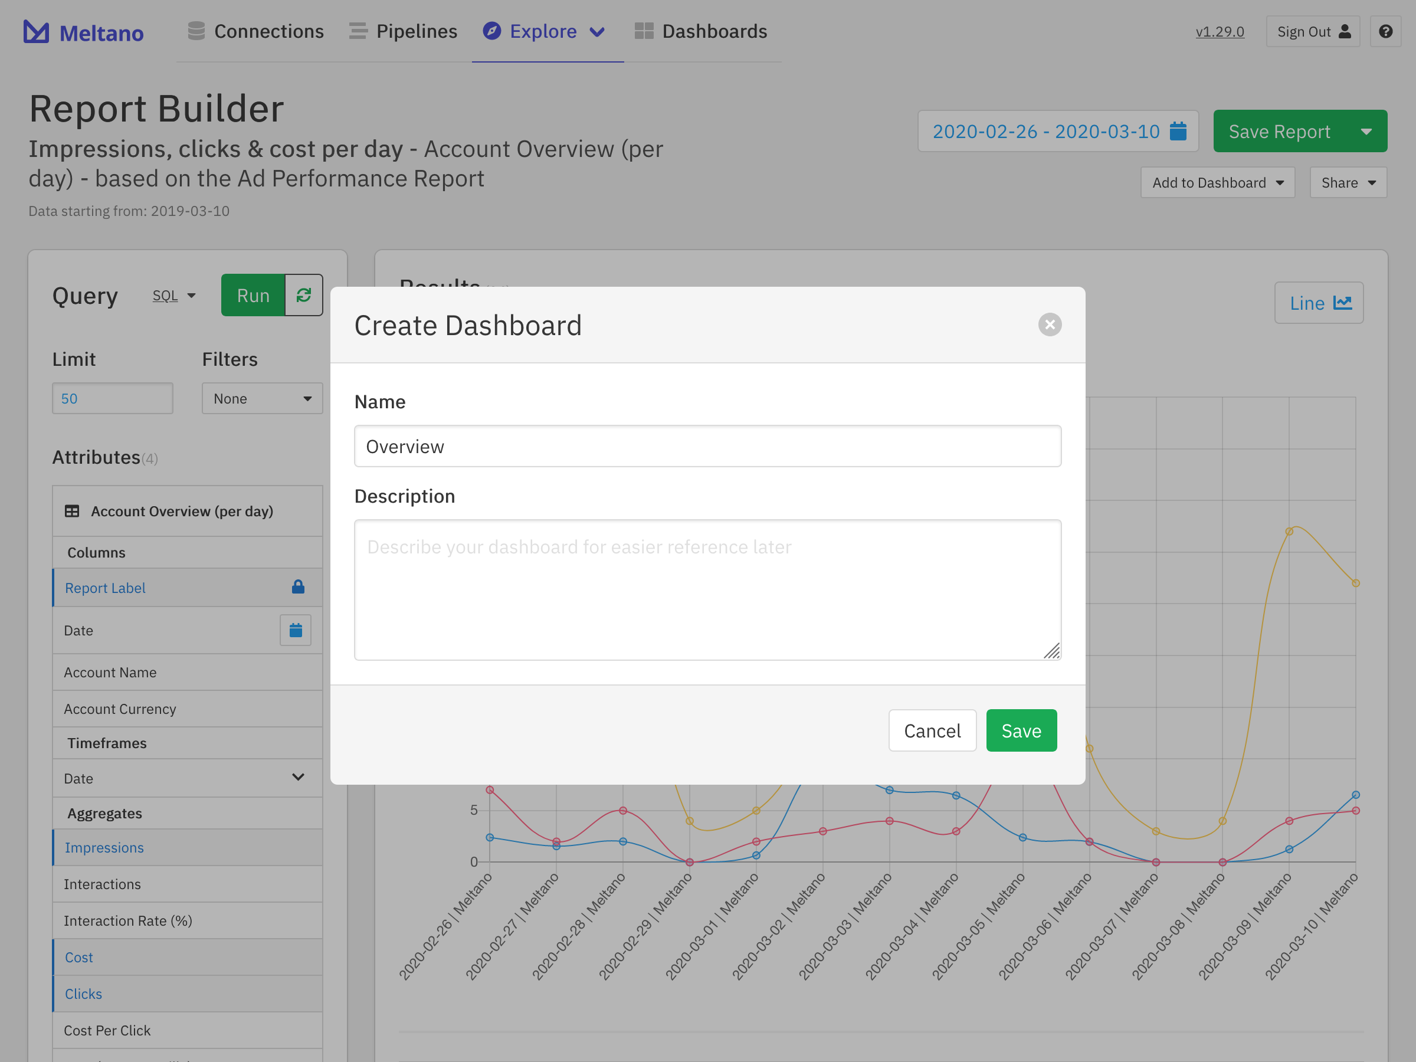
Task: Open the Filters None dropdown
Action: pyautogui.click(x=262, y=398)
